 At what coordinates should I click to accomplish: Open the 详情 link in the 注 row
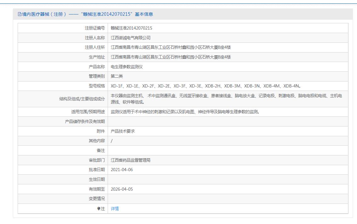point(115,209)
